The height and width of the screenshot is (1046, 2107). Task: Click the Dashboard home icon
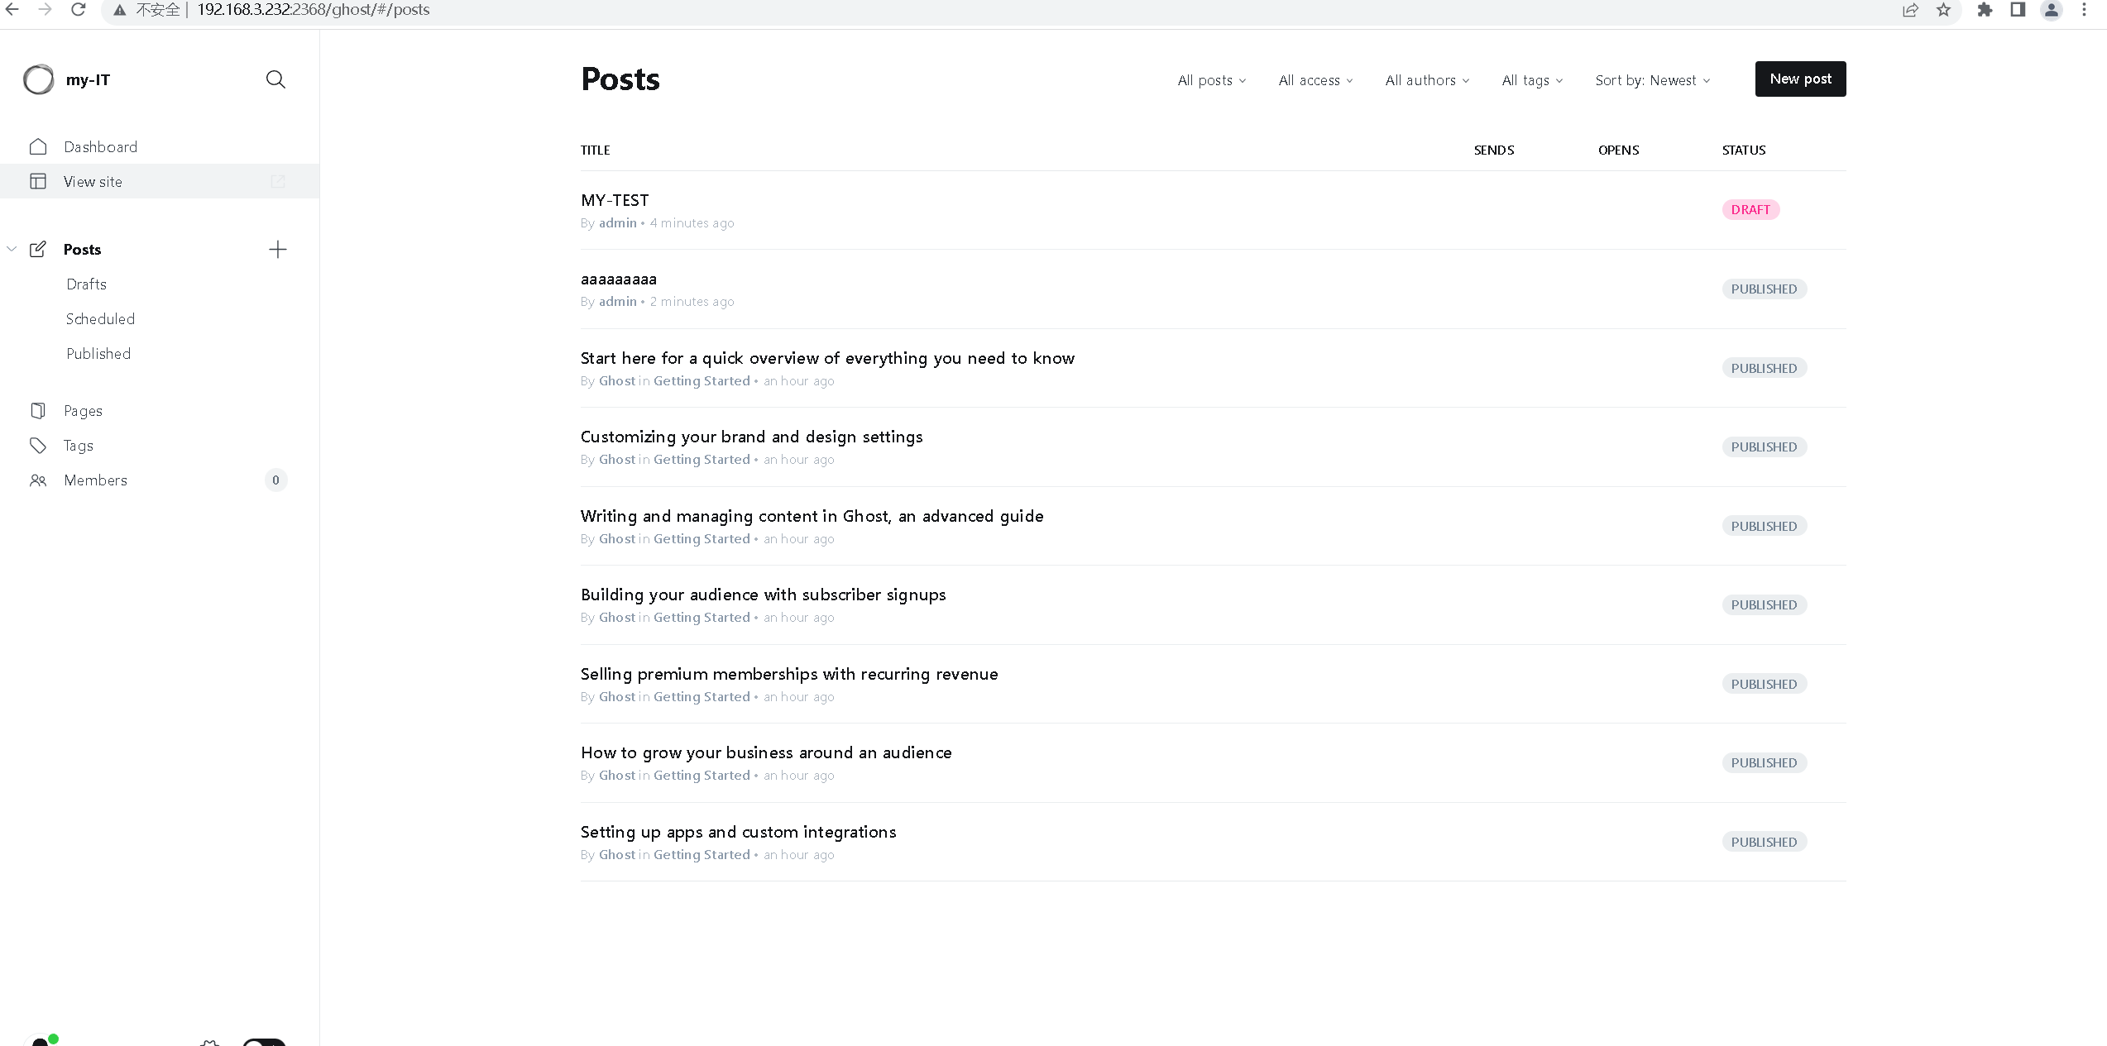coord(38,147)
